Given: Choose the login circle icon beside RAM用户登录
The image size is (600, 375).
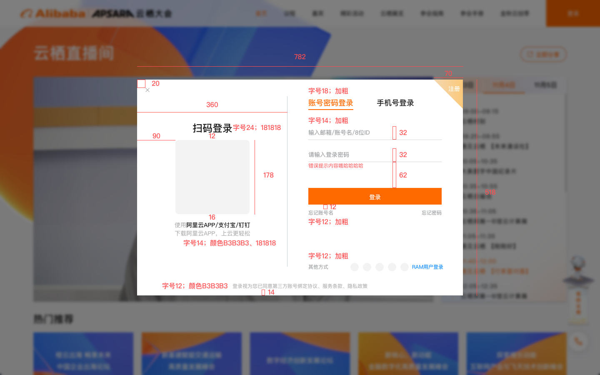Looking at the screenshot, I should pyautogui.click(x=405, y=267).
